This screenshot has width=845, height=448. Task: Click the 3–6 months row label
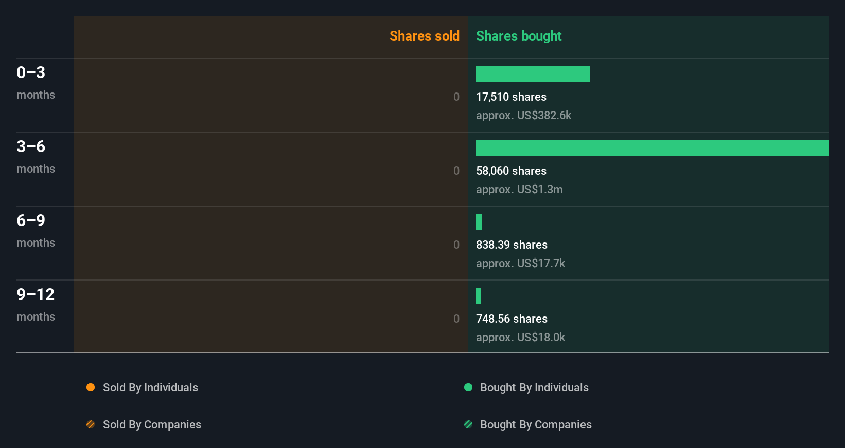[x=36, y=157]
